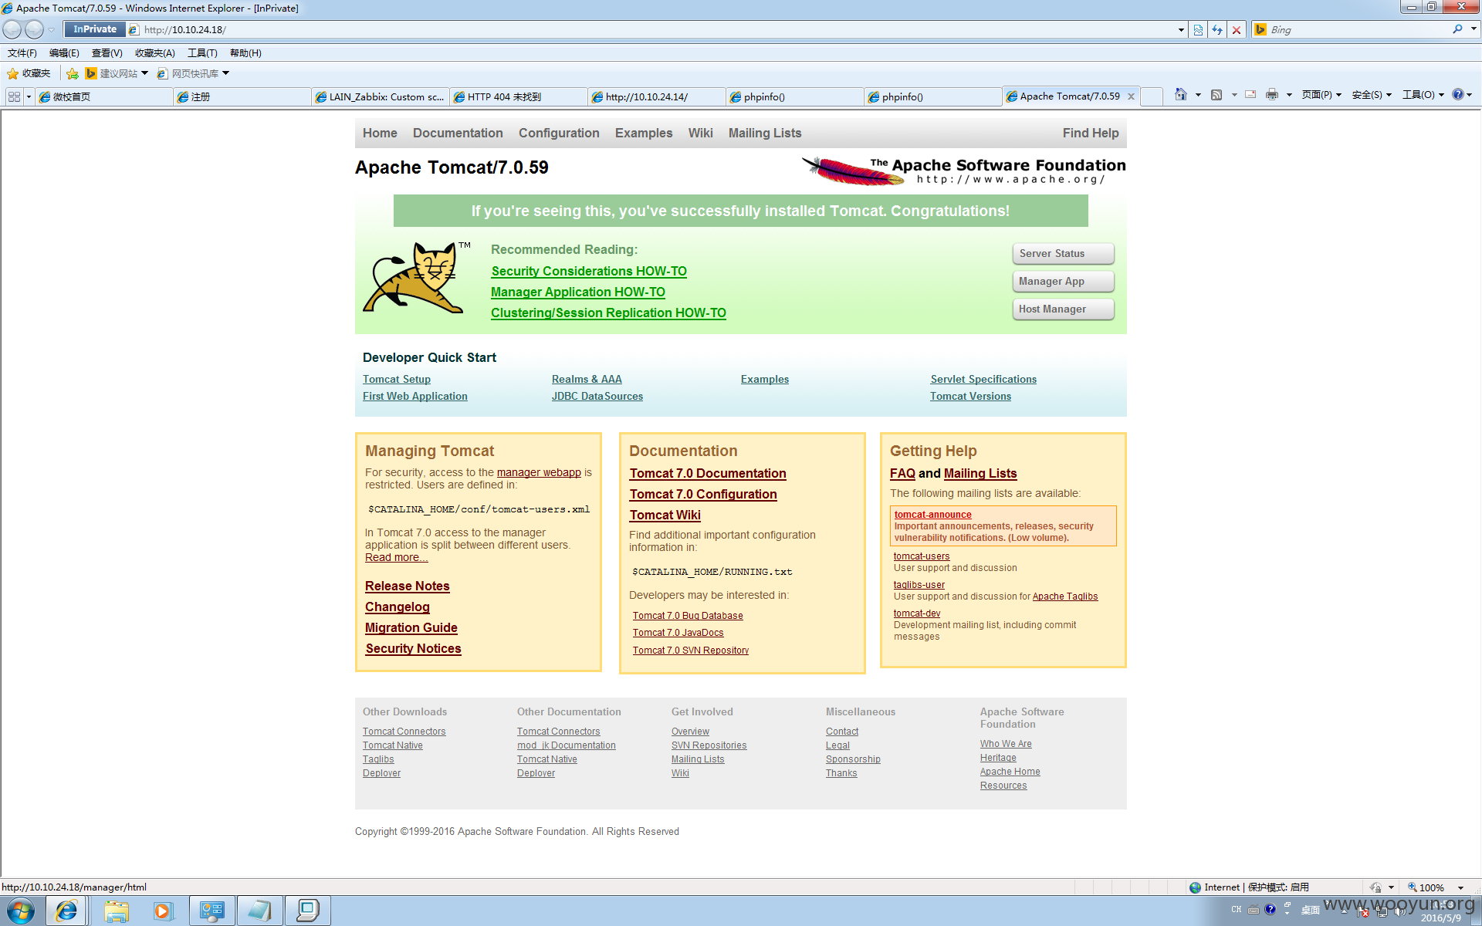Click the Home page house icon

tap(1180, 94)
